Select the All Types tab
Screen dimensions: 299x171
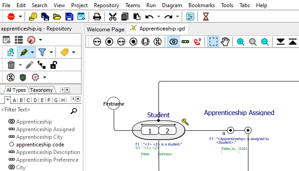(x=16, y=90)
